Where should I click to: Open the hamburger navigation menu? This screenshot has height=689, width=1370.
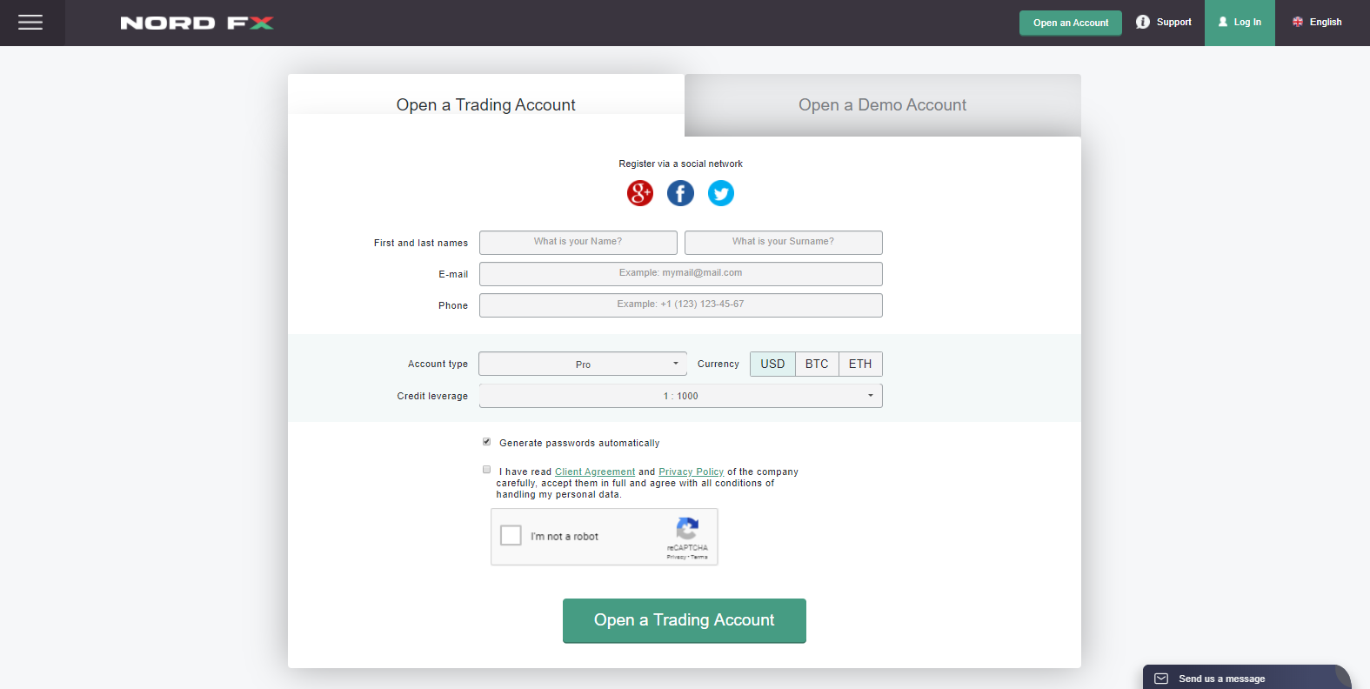pyautogui.click(x=30, y=23)
